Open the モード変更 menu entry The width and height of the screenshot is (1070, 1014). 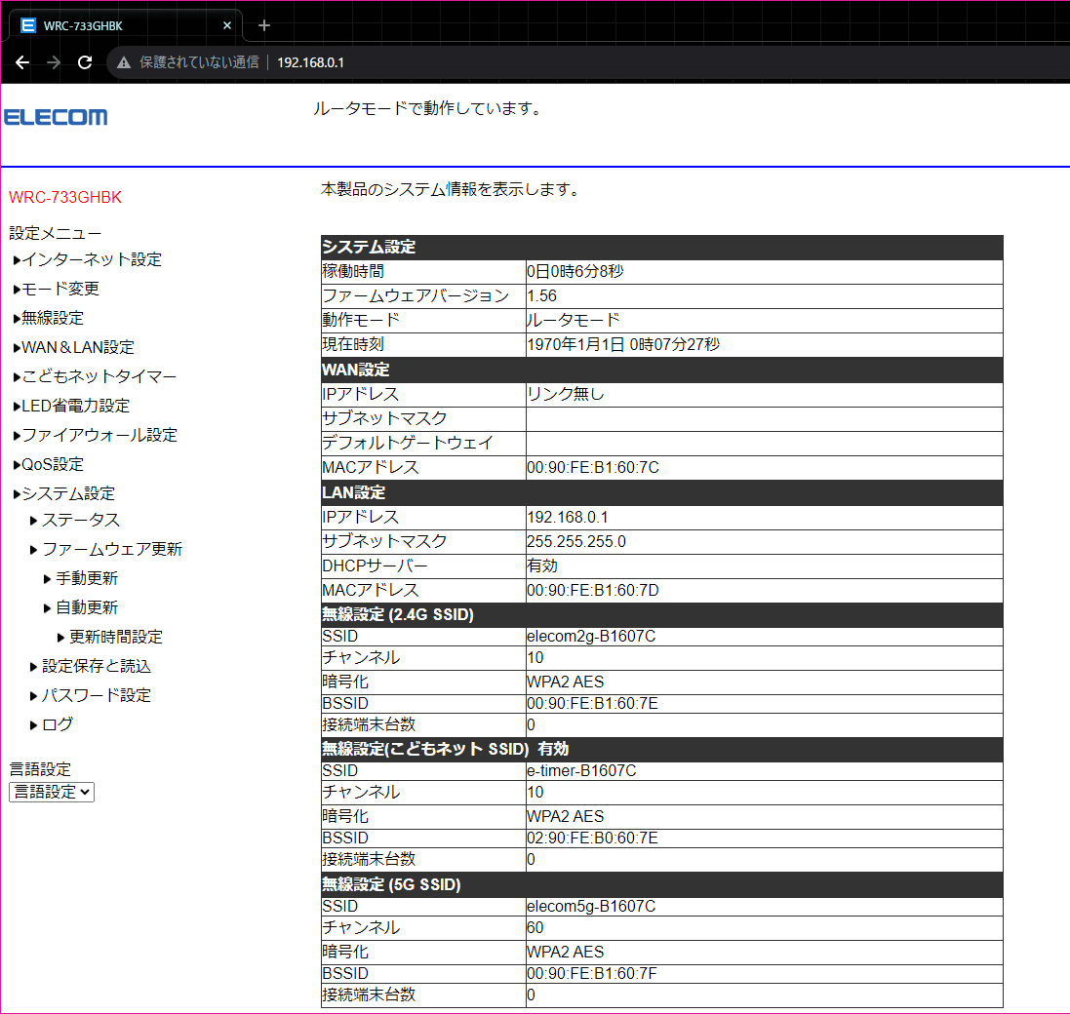(x=59, y=289)
